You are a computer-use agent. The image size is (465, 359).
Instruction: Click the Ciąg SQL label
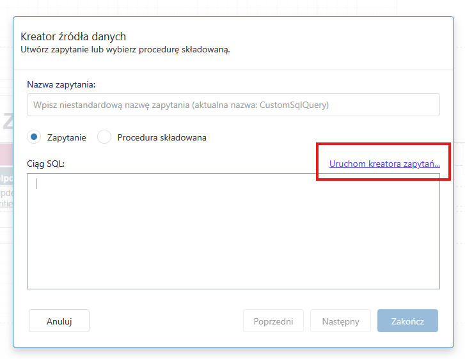46,164
